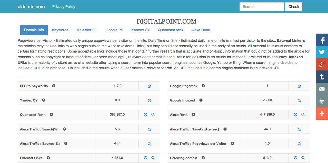Show info tooltip for Quantcast Rank
This screenshot has width=328, height=163.
coord(51,115)
